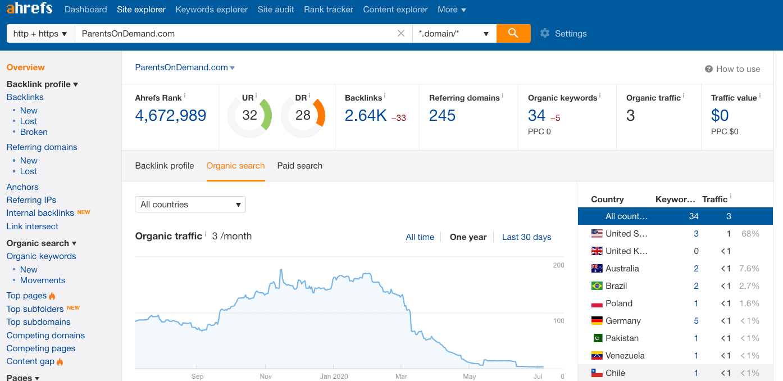Click the Brazil flag icon
Viewport: 783px width, 381px height.
(x=597, y=285)
